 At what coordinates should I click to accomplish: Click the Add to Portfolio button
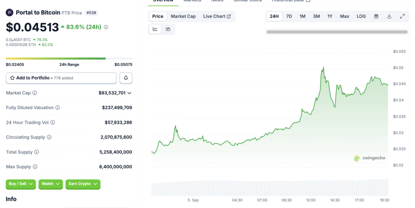tap(61, 78)
